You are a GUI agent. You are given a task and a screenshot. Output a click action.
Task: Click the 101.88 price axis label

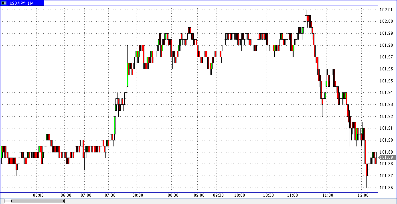[x=386, y=164]
